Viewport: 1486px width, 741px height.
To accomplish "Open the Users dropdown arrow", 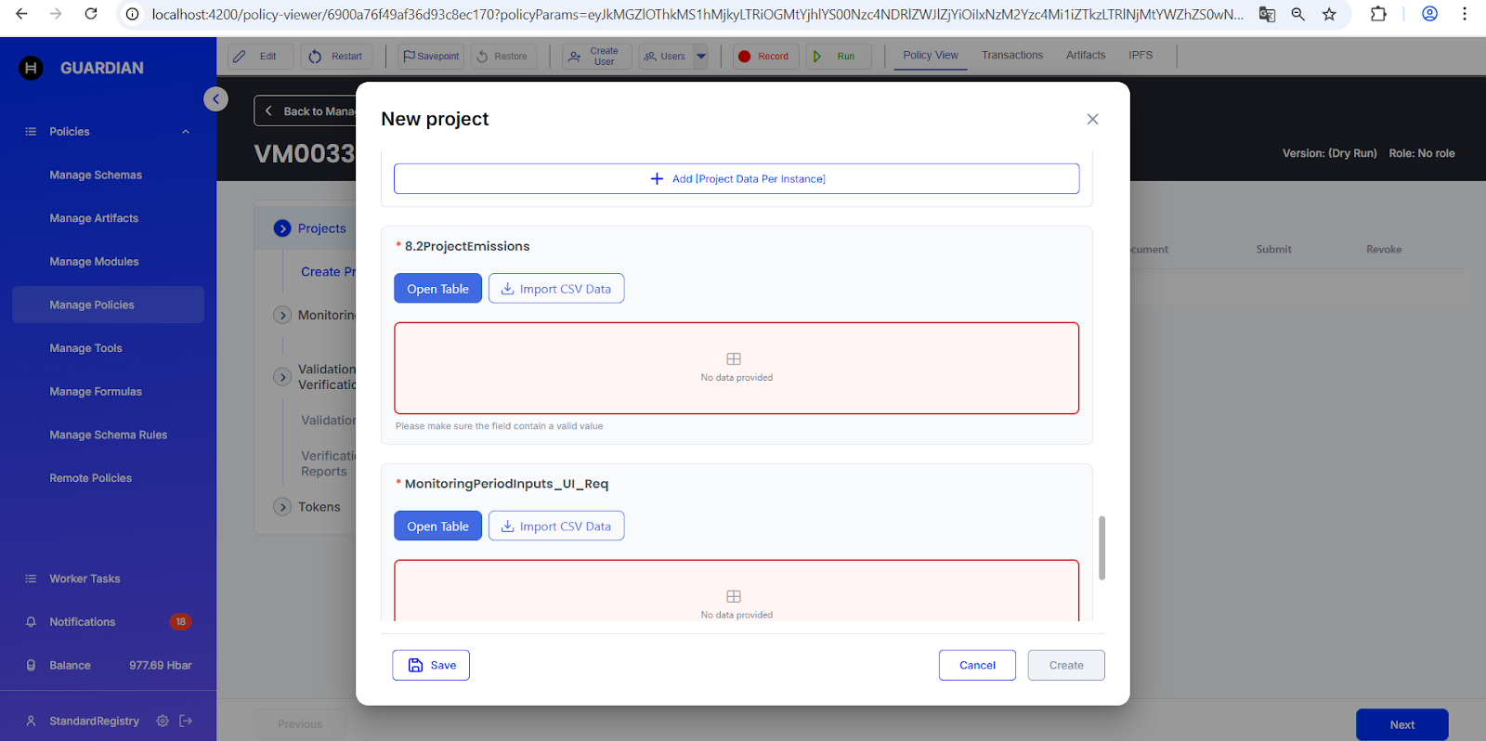I will tap(701, 57).
